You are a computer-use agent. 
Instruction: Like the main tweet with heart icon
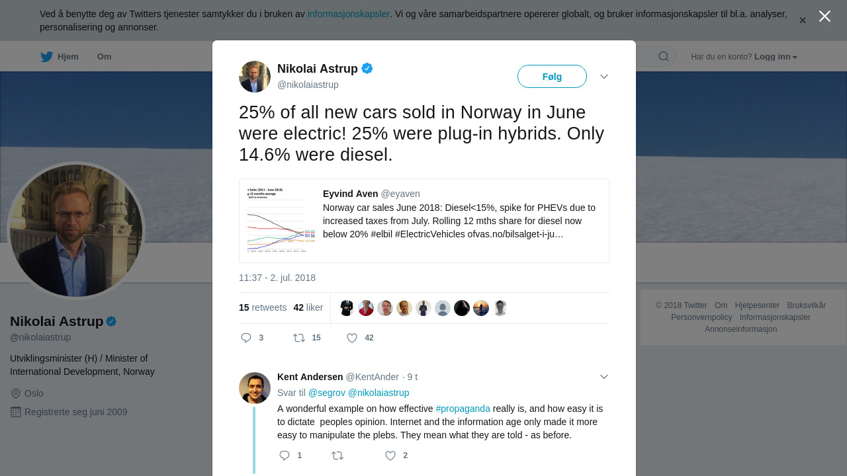click(352, 338)
